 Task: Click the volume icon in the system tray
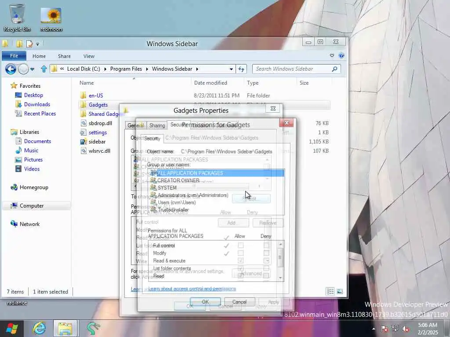(x=406, y=329)
